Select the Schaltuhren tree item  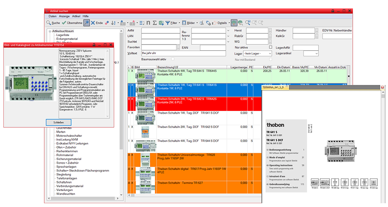(64, 182)
